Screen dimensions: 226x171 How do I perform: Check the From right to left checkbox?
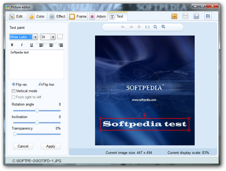[13, 97]
